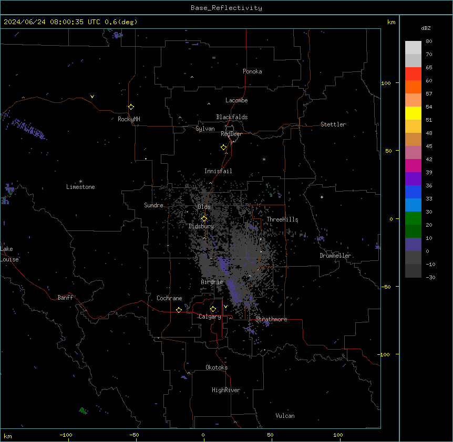This screenshot has width=453, height=442.
Task: Select the Banff label
Action: point(65,298)
